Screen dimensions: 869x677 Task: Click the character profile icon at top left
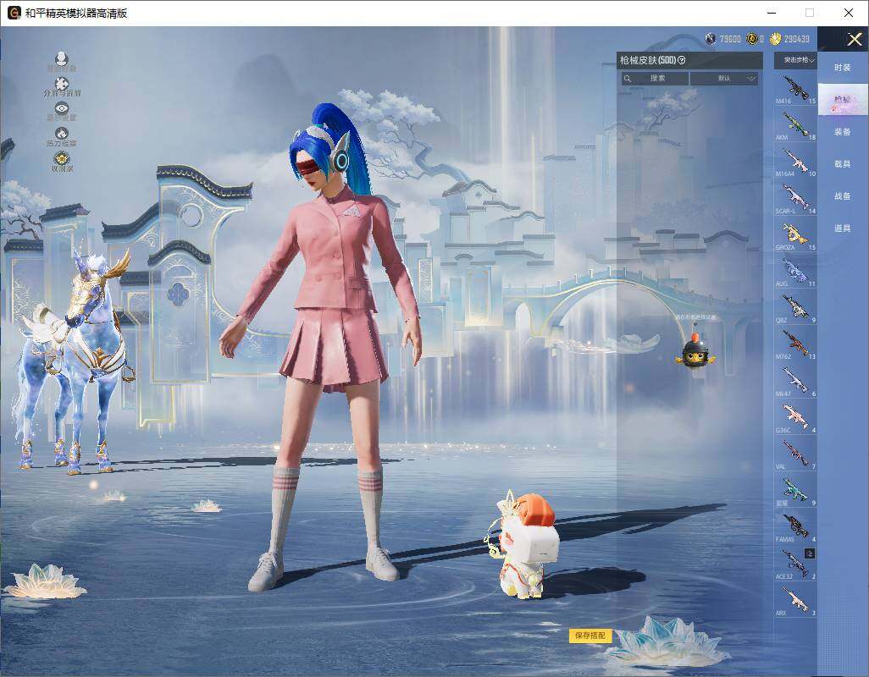pyautogui.click(x=62, y=58)
